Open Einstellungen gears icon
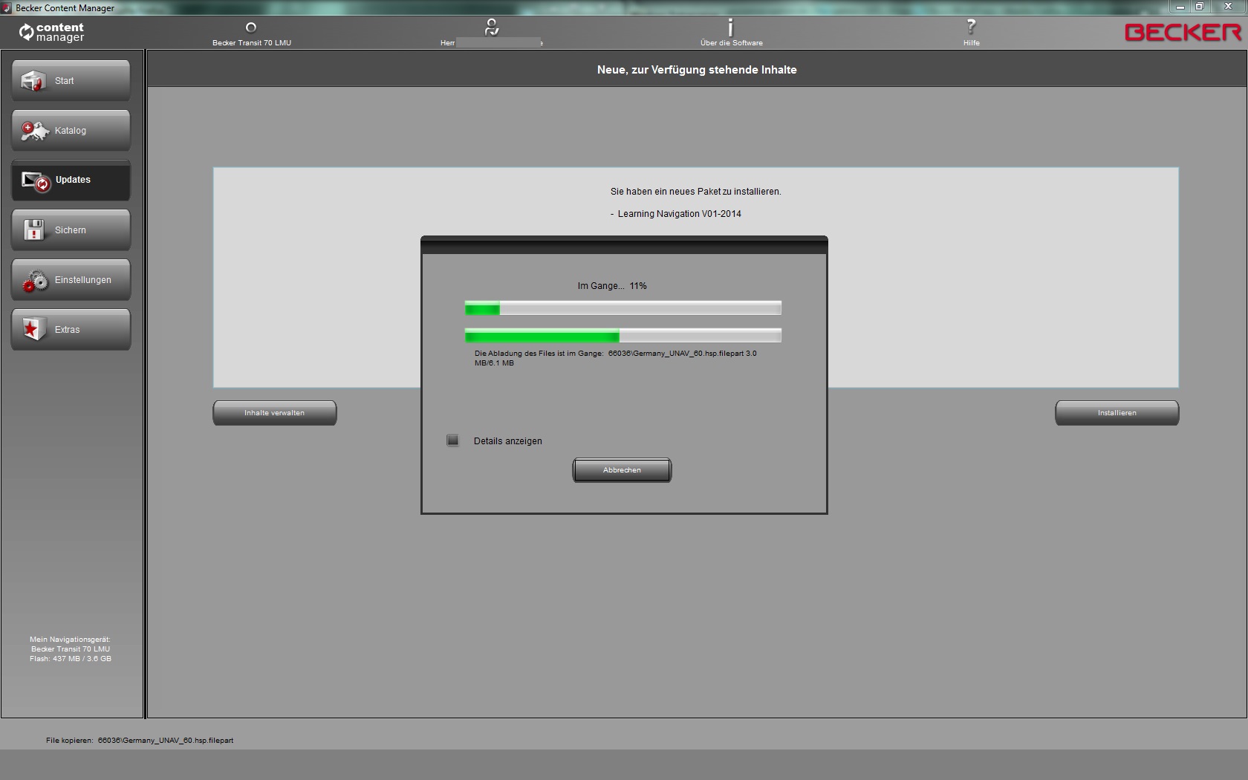 (34, 281)
